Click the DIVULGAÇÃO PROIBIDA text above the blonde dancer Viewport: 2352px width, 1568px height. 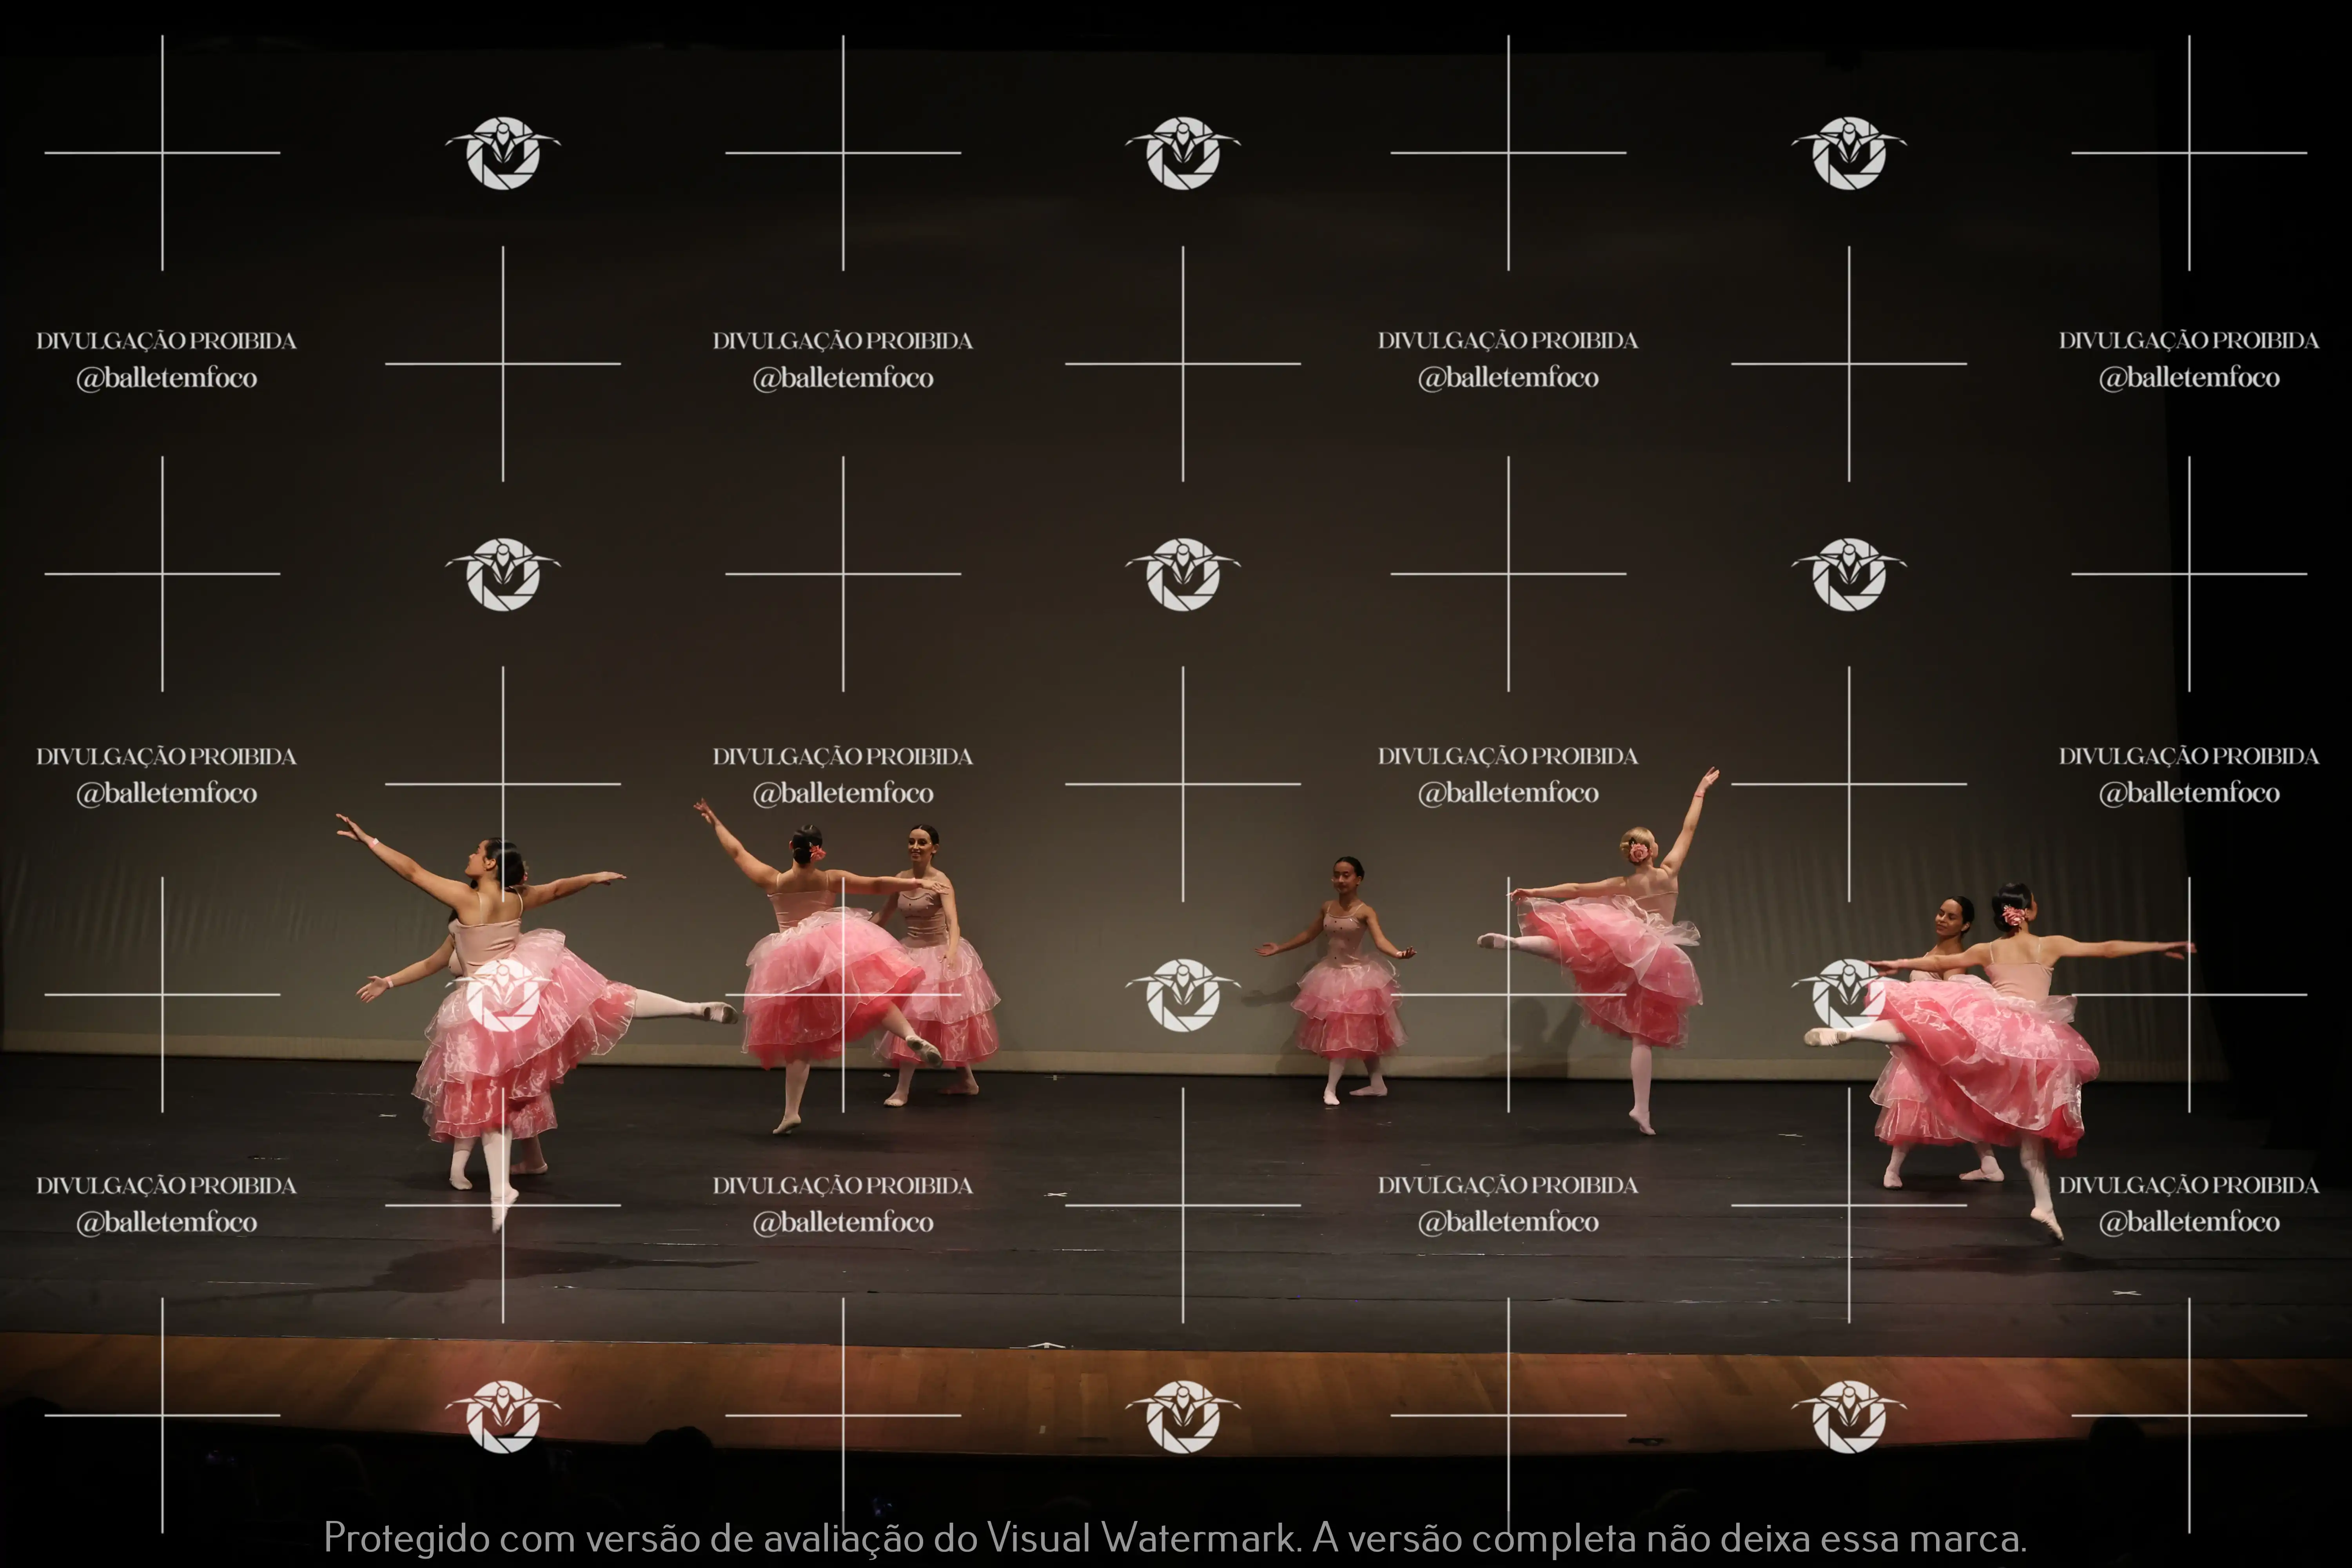pos(1508,756)
